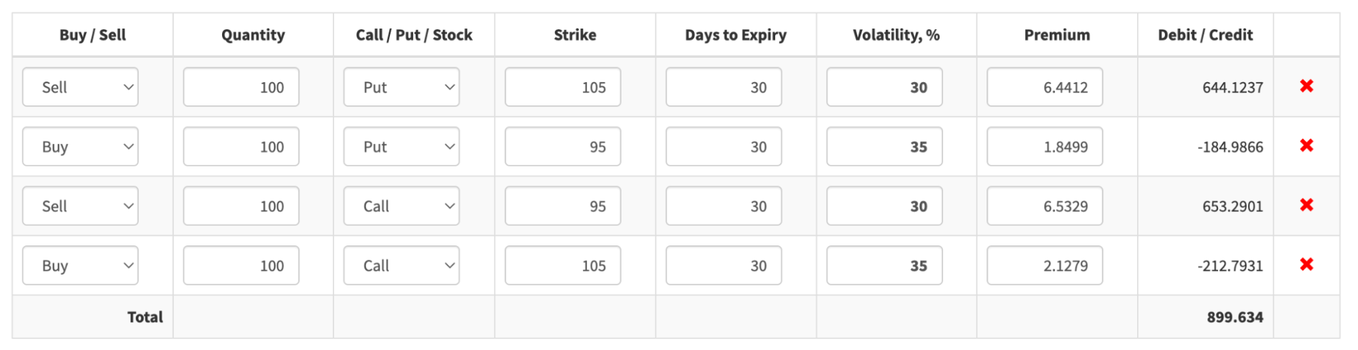Click the Debit / Credit column header
Viewport: 1358px width, 350px height.
click(x=1205, y=35)
